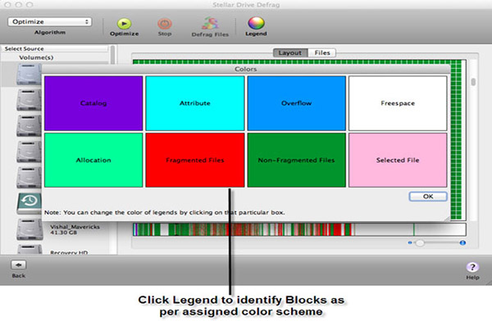The height and width of the screenshot is (321, 492).
Task: Click the Volume(s) header
Action: tap(36, 57)
